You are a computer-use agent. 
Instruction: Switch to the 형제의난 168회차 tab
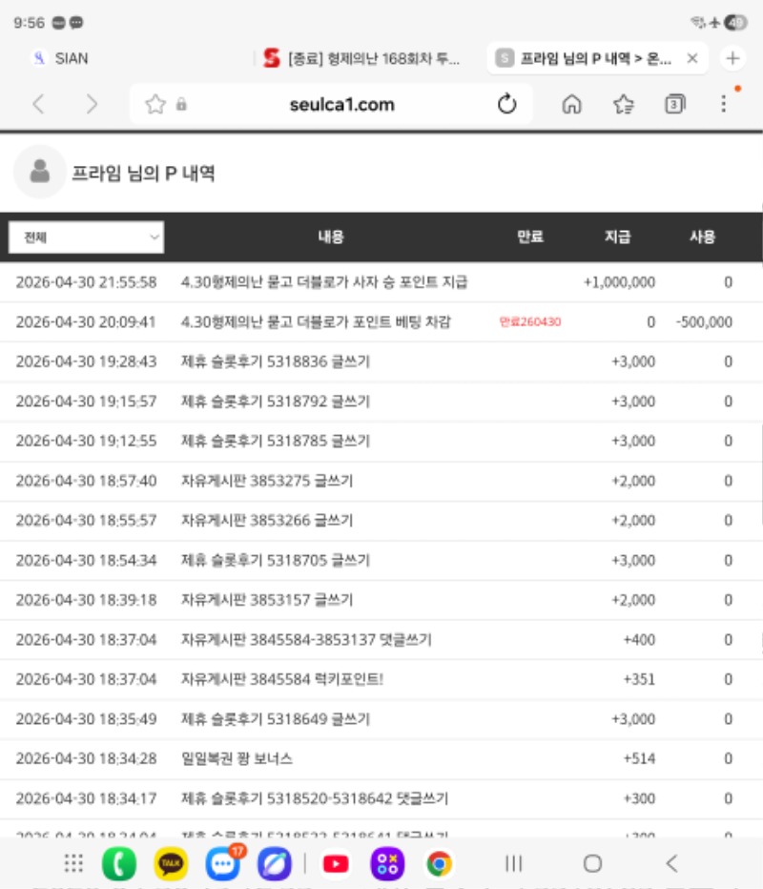click(362, 58)
